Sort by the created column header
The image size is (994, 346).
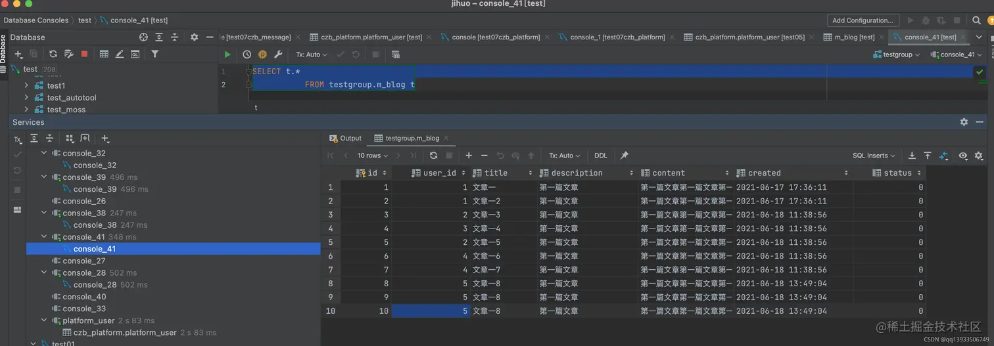793,173
